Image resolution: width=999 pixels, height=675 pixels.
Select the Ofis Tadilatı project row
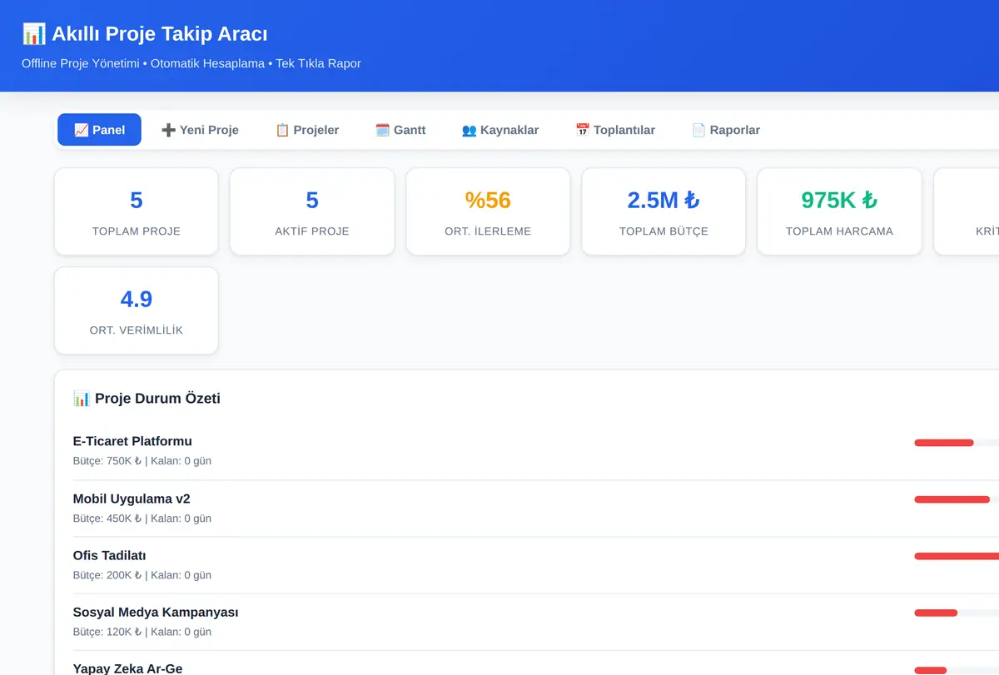(536, 565)
